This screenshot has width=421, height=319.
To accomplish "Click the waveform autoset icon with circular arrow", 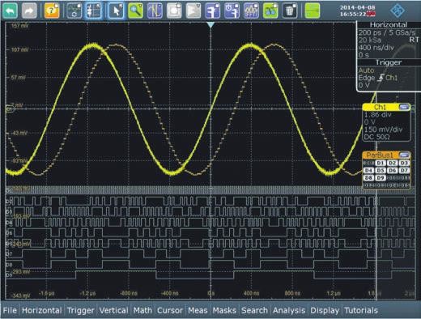I will 74,11.
